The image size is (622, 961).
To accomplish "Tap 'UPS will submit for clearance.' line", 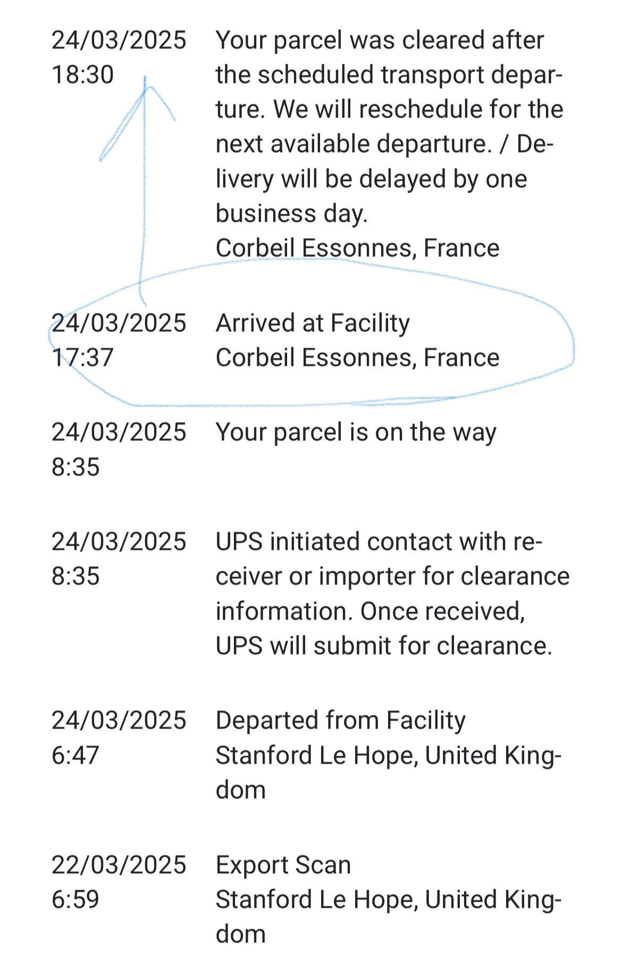I will [384, 646].
